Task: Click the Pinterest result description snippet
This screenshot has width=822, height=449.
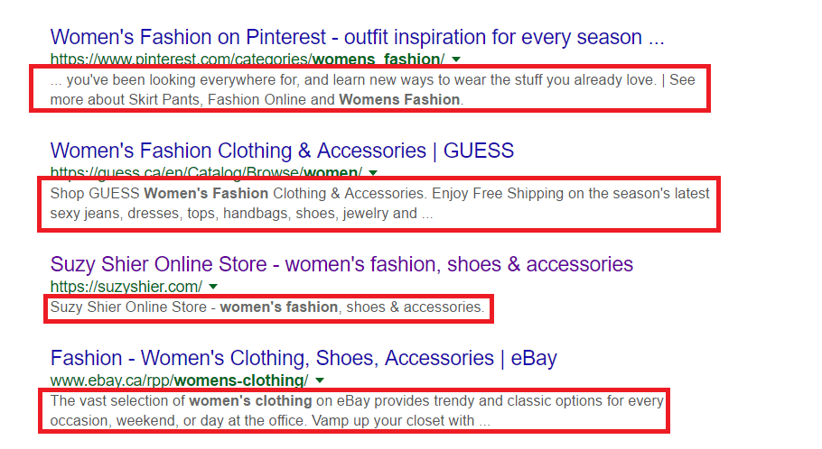Action: [x=370, y=89]
